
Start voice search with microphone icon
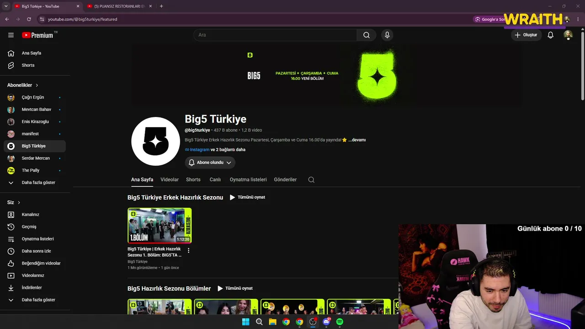387,35
